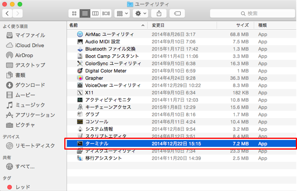Toggle sort direction arrow in 名前 header
The image size is (297, 191).
tap(143, 25)
